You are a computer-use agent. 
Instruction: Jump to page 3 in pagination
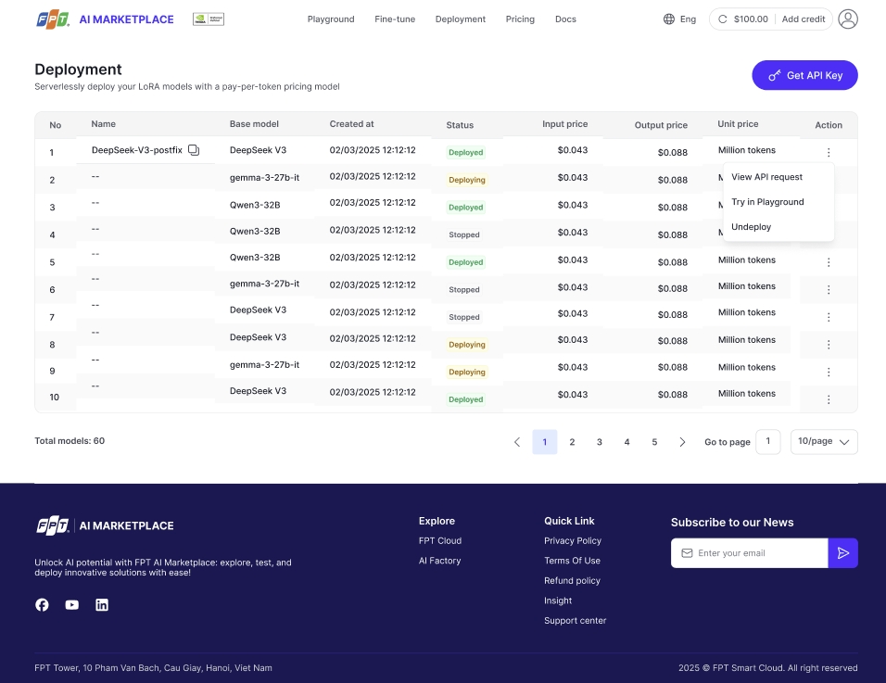(x=600, y=442)
